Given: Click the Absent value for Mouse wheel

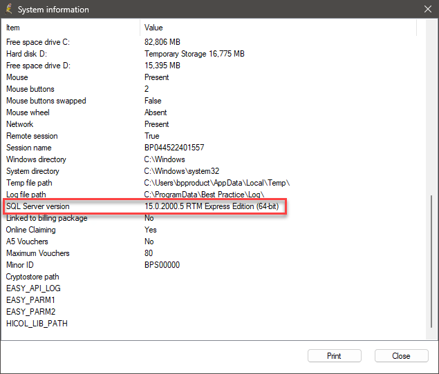Looking at the screenshot, I should point(156,112).
